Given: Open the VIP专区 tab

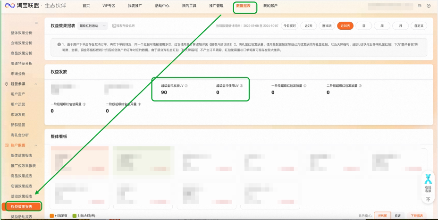Looking at the screenshot, I should (109, 6).
